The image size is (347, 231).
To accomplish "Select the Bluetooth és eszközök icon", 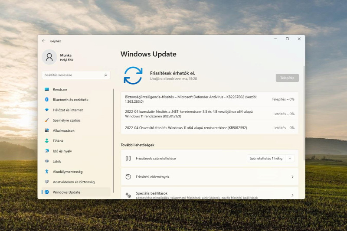I will 47,100.
